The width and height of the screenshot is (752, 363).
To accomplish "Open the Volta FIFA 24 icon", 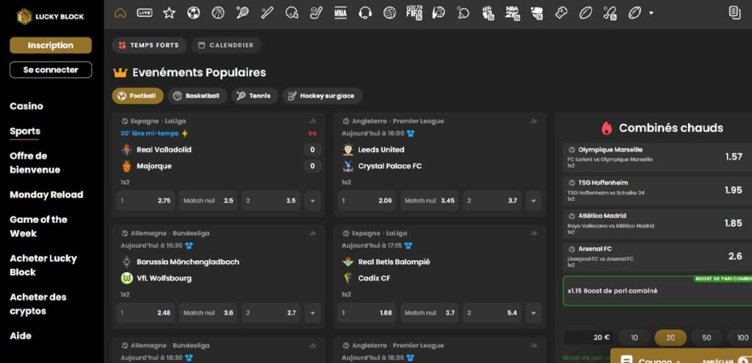I will point(414,13).
